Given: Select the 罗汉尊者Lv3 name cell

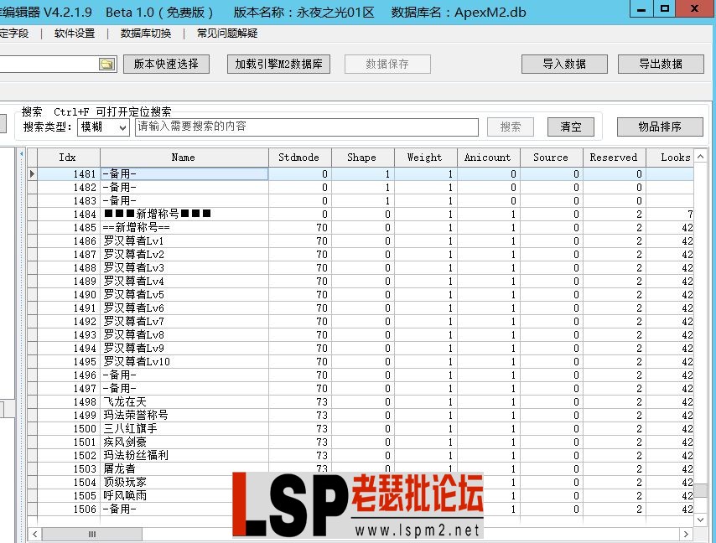Looking at the screenshot, I should pyautogui.click(x=184, y=268).
